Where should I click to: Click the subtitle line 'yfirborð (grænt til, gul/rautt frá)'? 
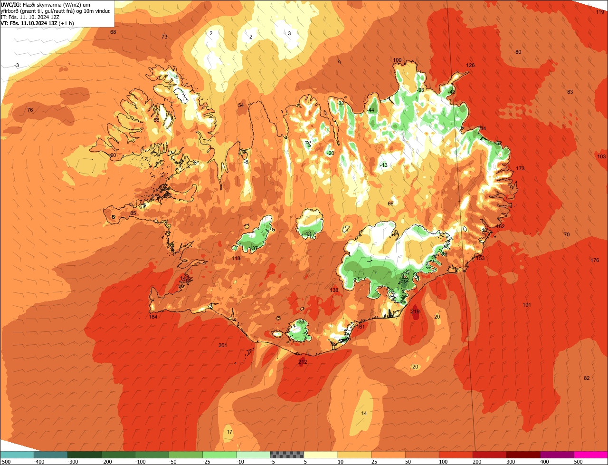tap(56, 10)
